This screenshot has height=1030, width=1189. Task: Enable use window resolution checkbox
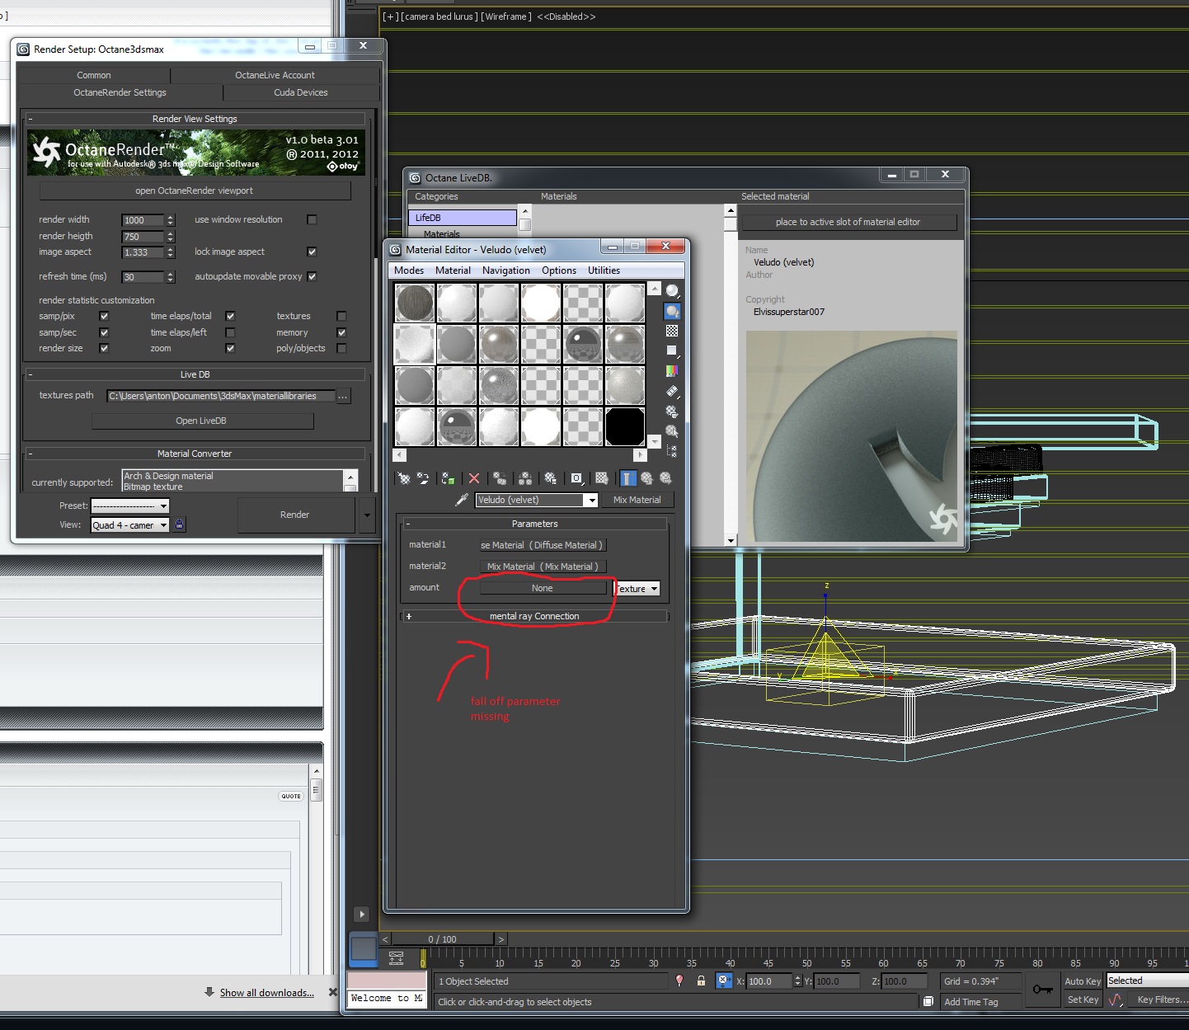(x=312, y=219)
